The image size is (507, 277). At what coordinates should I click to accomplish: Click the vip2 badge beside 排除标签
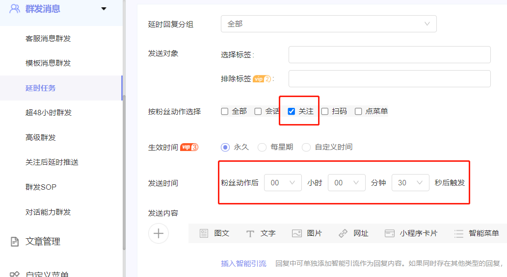tap(262, 79)
